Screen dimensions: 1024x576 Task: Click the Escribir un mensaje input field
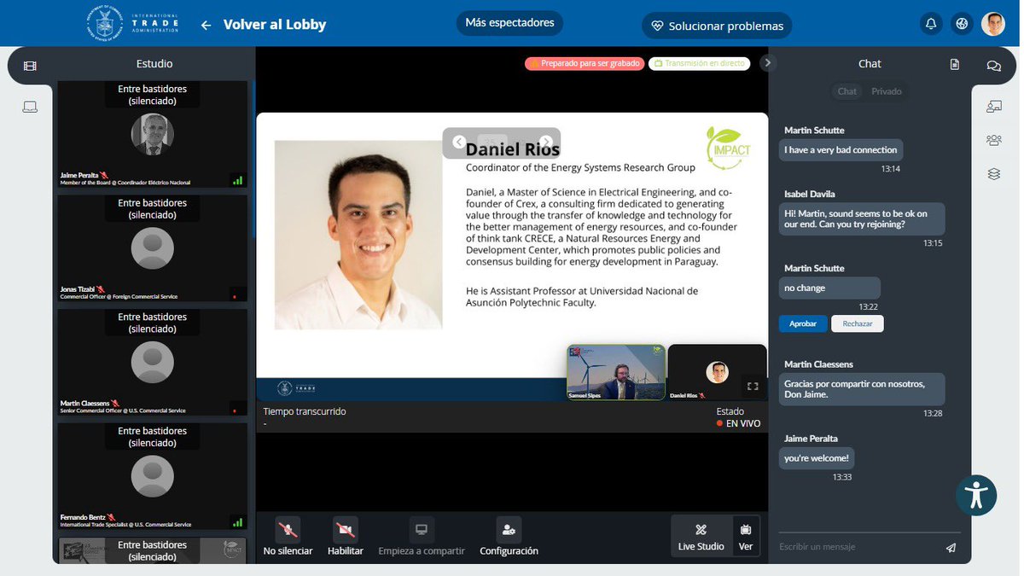click(858, 547)
